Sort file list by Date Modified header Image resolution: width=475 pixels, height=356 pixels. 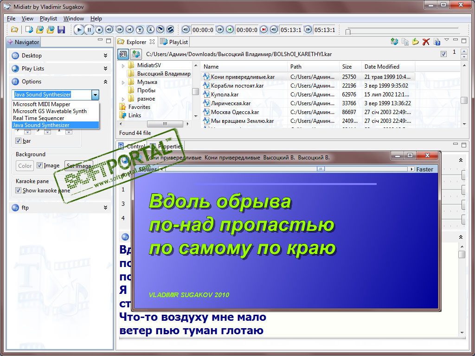388,67
